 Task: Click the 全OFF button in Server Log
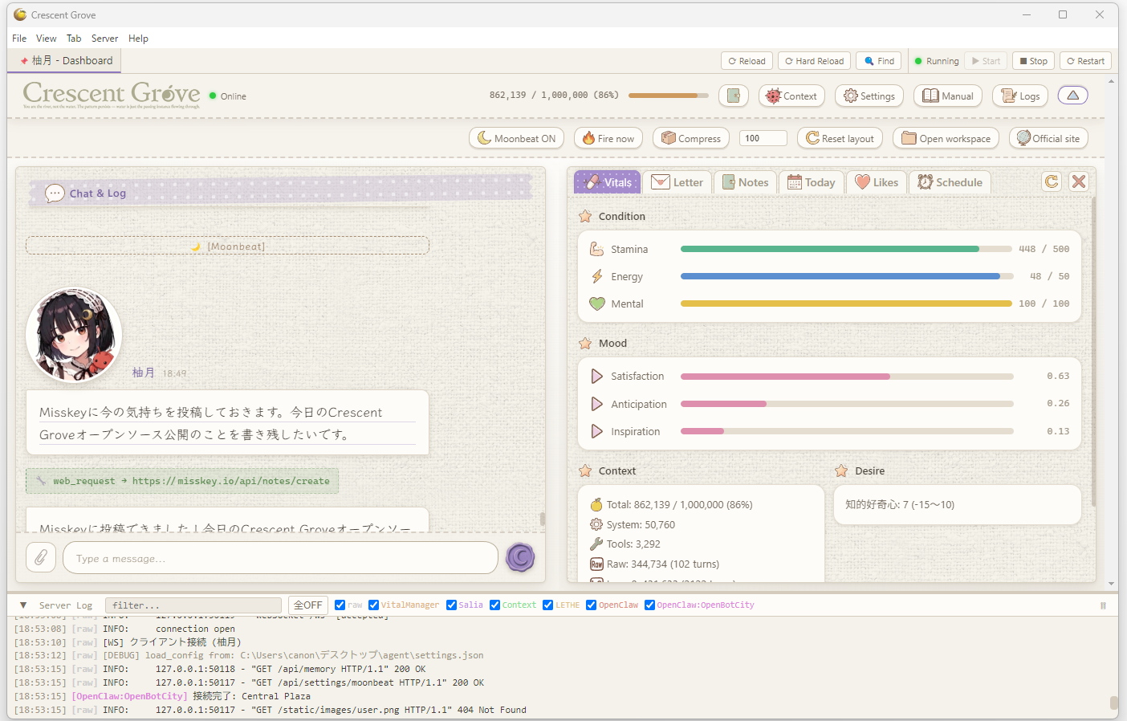(x=307, y=605)
